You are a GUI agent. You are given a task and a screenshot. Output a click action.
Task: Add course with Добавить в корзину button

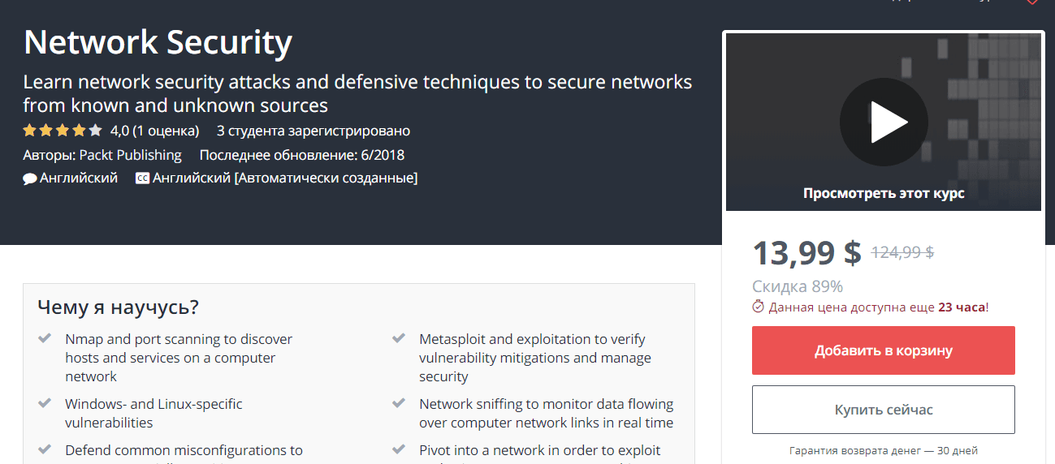(x=884, y=350)
